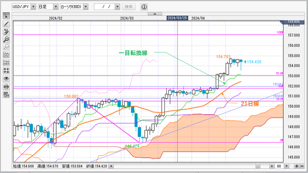The image size is (308, 173).
Task: Click the 2024/04 date axis label
Action: (198, 18)
